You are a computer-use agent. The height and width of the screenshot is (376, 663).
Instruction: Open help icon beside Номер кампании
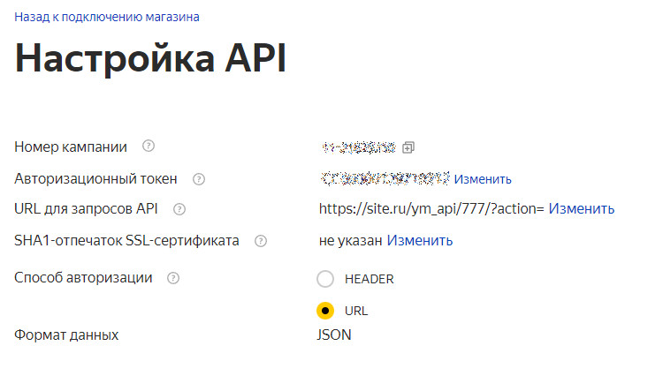[149, 147]
